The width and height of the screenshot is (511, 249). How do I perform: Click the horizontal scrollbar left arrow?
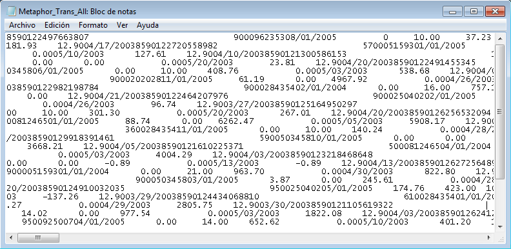12,237
